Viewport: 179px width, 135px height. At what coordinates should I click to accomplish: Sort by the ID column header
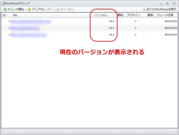point(4,15)
